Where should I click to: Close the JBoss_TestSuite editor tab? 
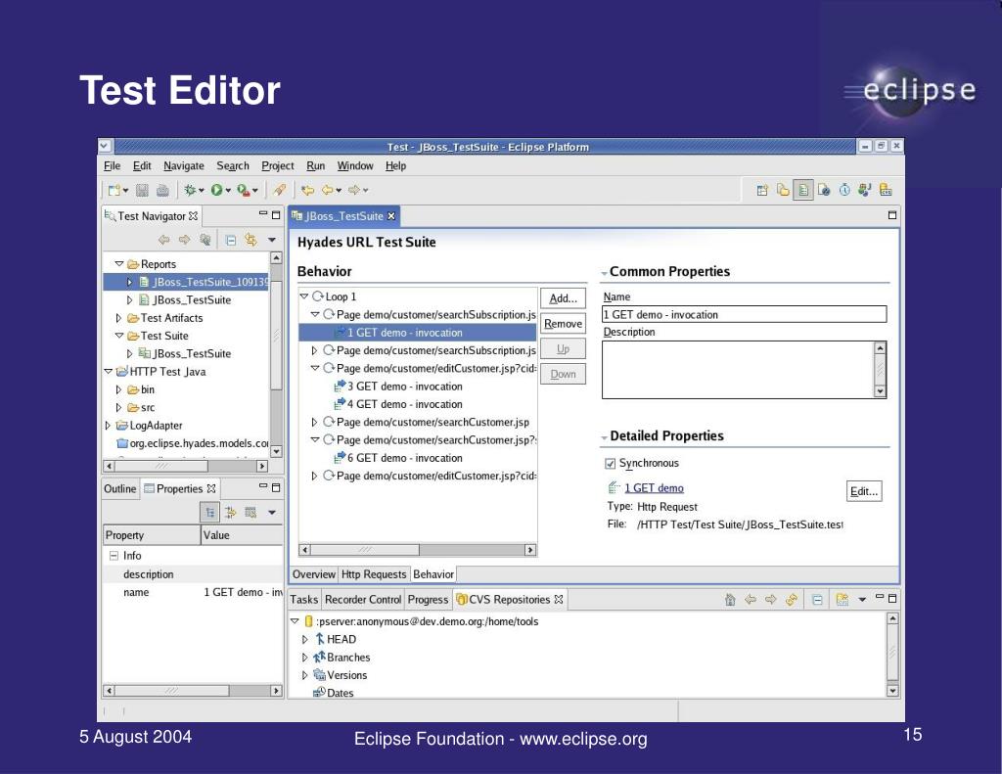point(391,216)
